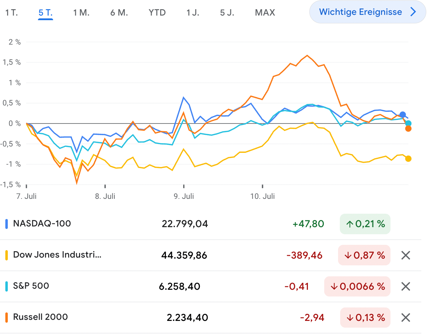The width and height of the screenshot is (433, 334).
Task: Switch chart to 1 J. range
Action: coord(193,12)
